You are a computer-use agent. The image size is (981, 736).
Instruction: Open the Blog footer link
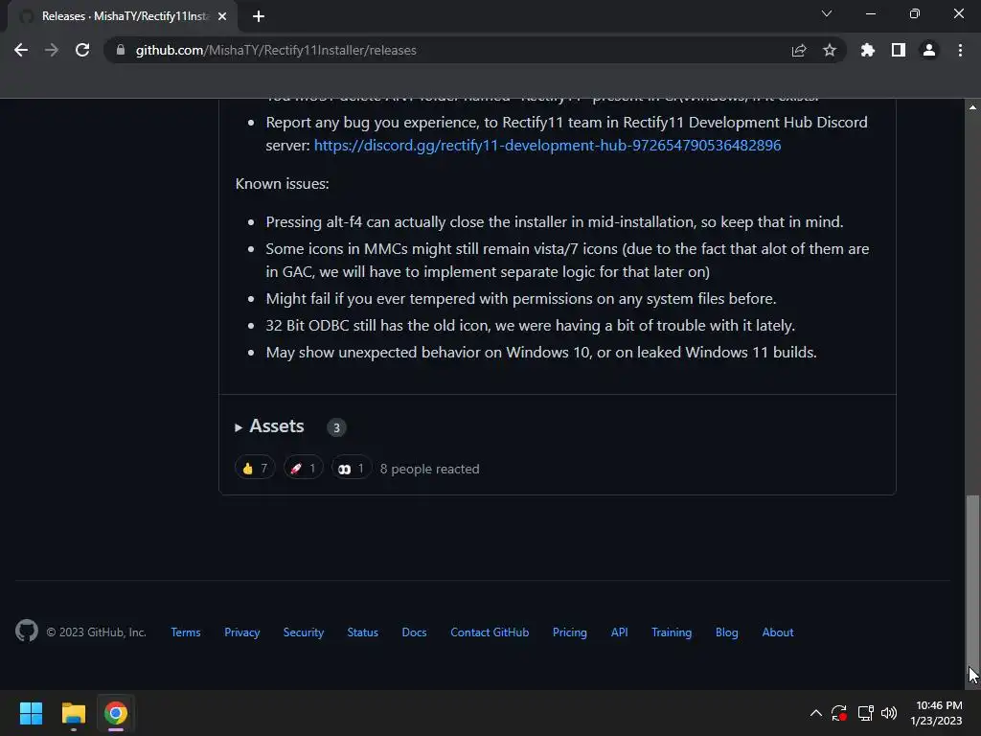[727, 632]
